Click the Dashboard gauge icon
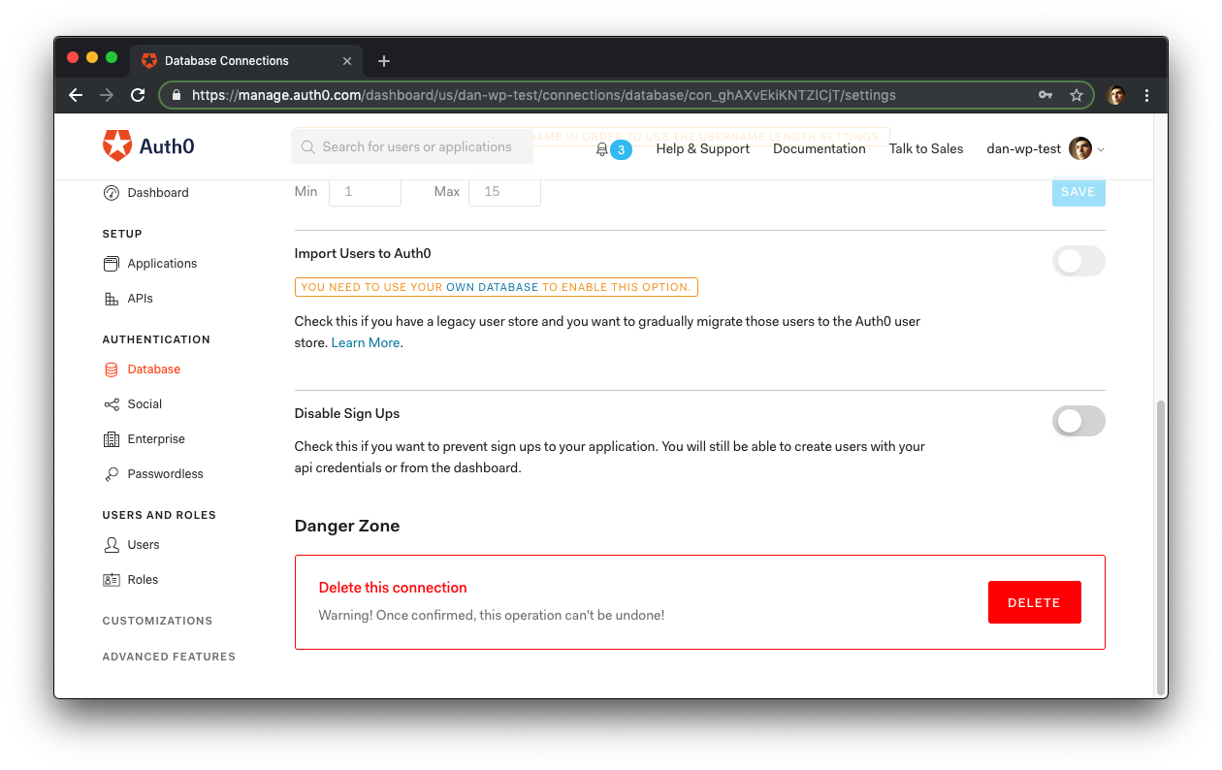The width and height of the screenshot is (1222, 770). click(111, 193)
